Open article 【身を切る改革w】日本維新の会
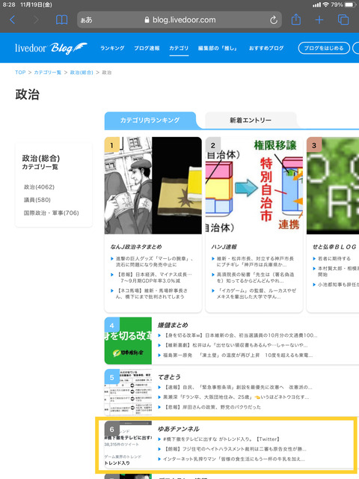The width and height of the screenshot is (359, 479). coord(241,335)
